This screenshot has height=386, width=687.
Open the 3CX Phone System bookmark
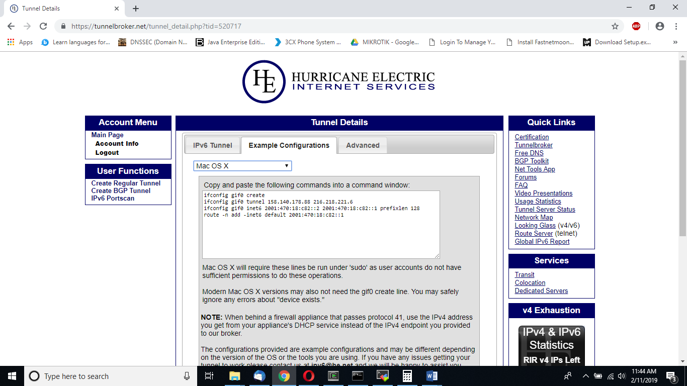point(308,42)
